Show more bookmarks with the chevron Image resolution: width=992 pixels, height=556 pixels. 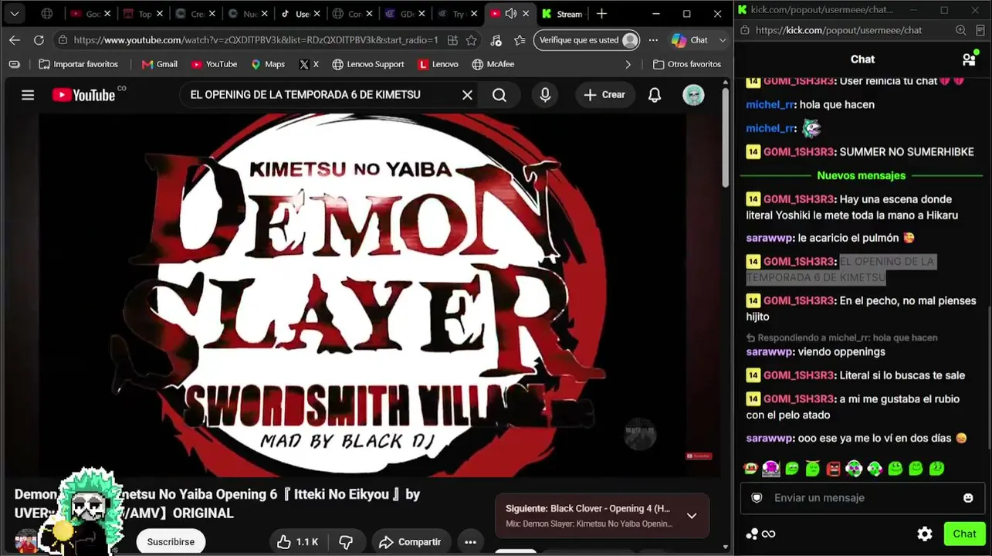[628, 64]
